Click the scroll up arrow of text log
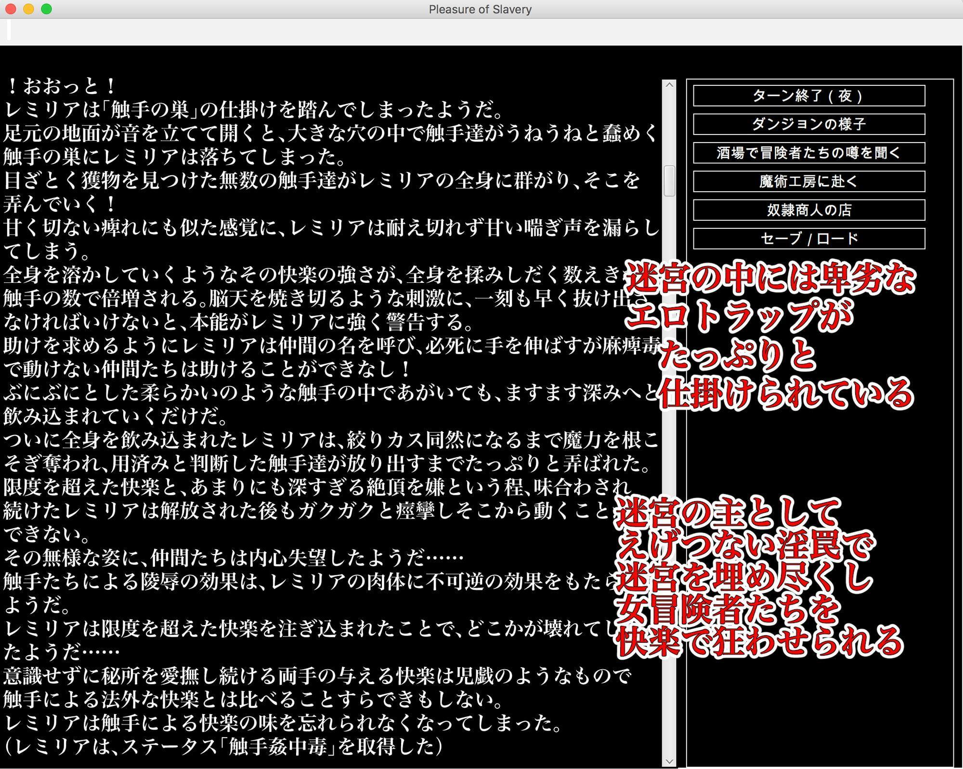This screenshot has width=963, height=769. coord(669,85)
